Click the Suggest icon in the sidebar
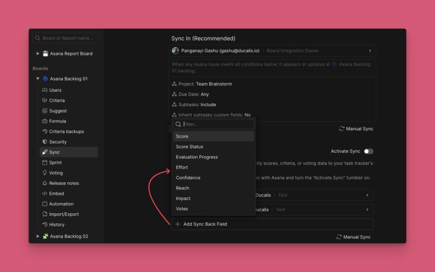The image size is (435, 272). (x=44, y=111)
